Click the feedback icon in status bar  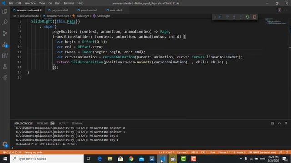point(281,153)
